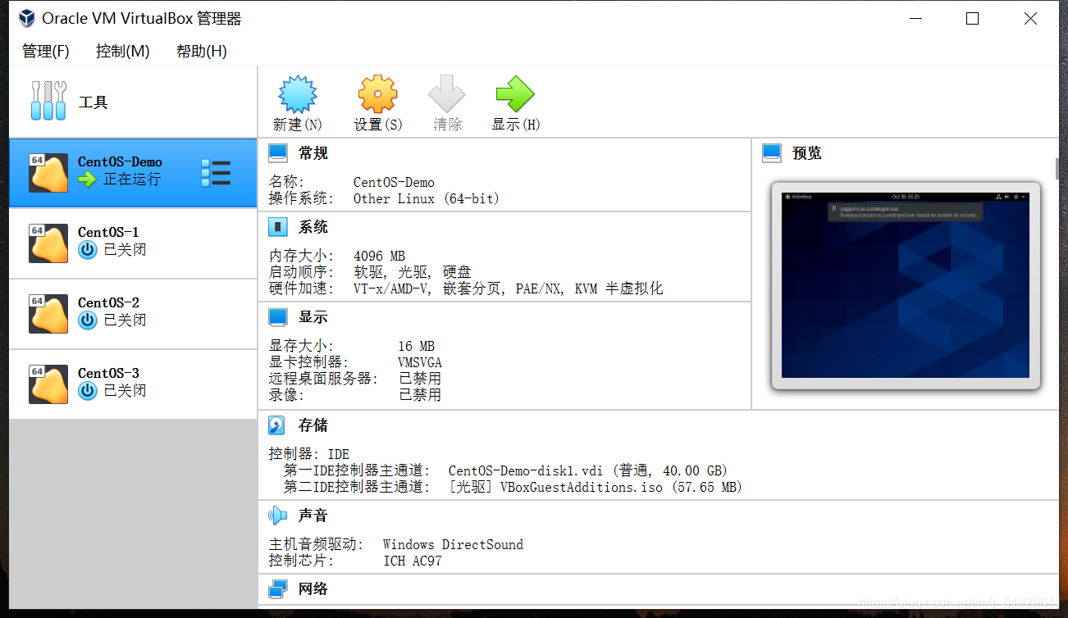Image resolution: width=1068 pixels, height=618 pixels.
Task: Click the 清除 discard arrow icon
Action: 447,94
